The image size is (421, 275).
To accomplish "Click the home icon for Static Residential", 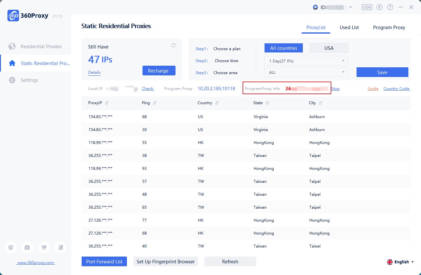I will pyautogui.click(x=12, y=63).
